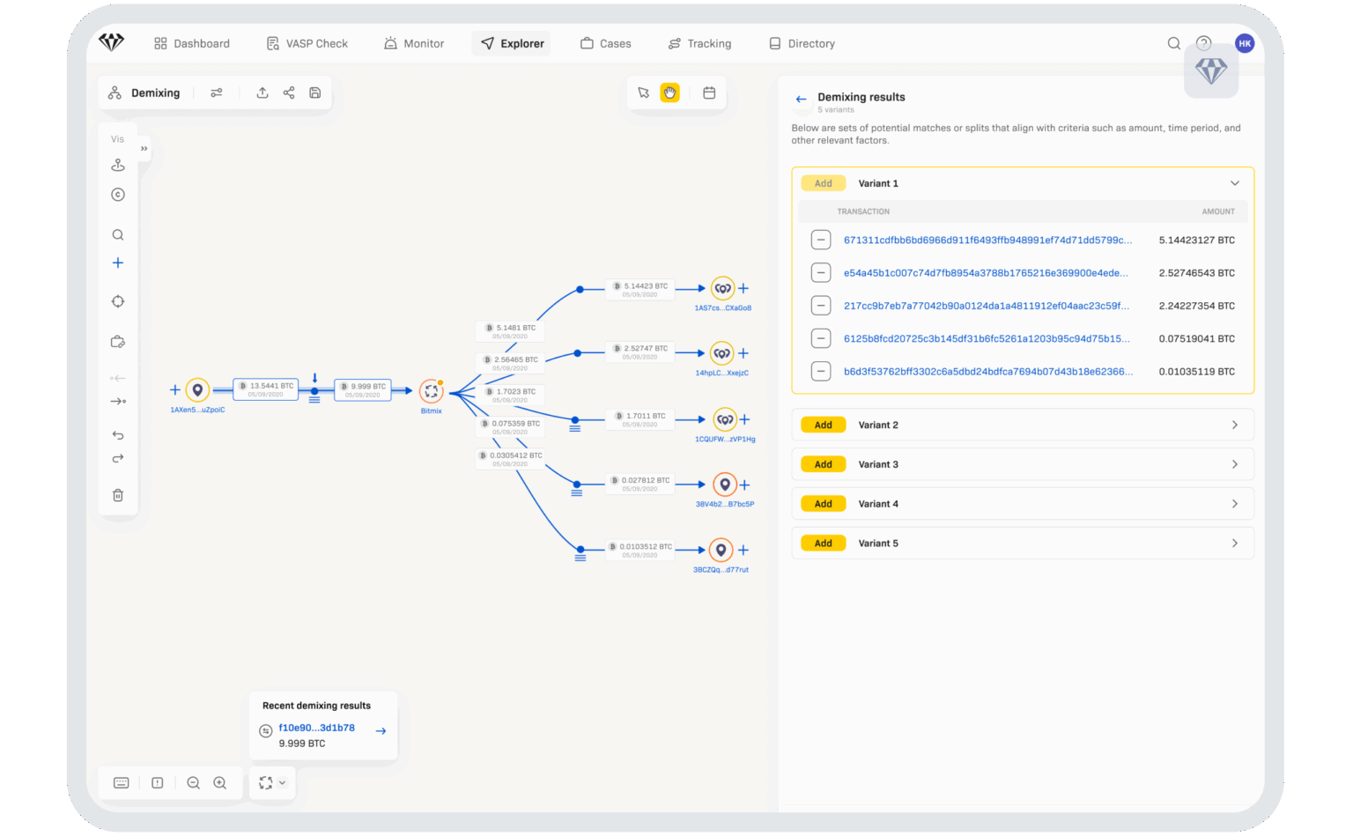Open recent demixing result f10e90...3d1b78
The height and width of the screenshot is (836, 1353).
coord(316,728)
